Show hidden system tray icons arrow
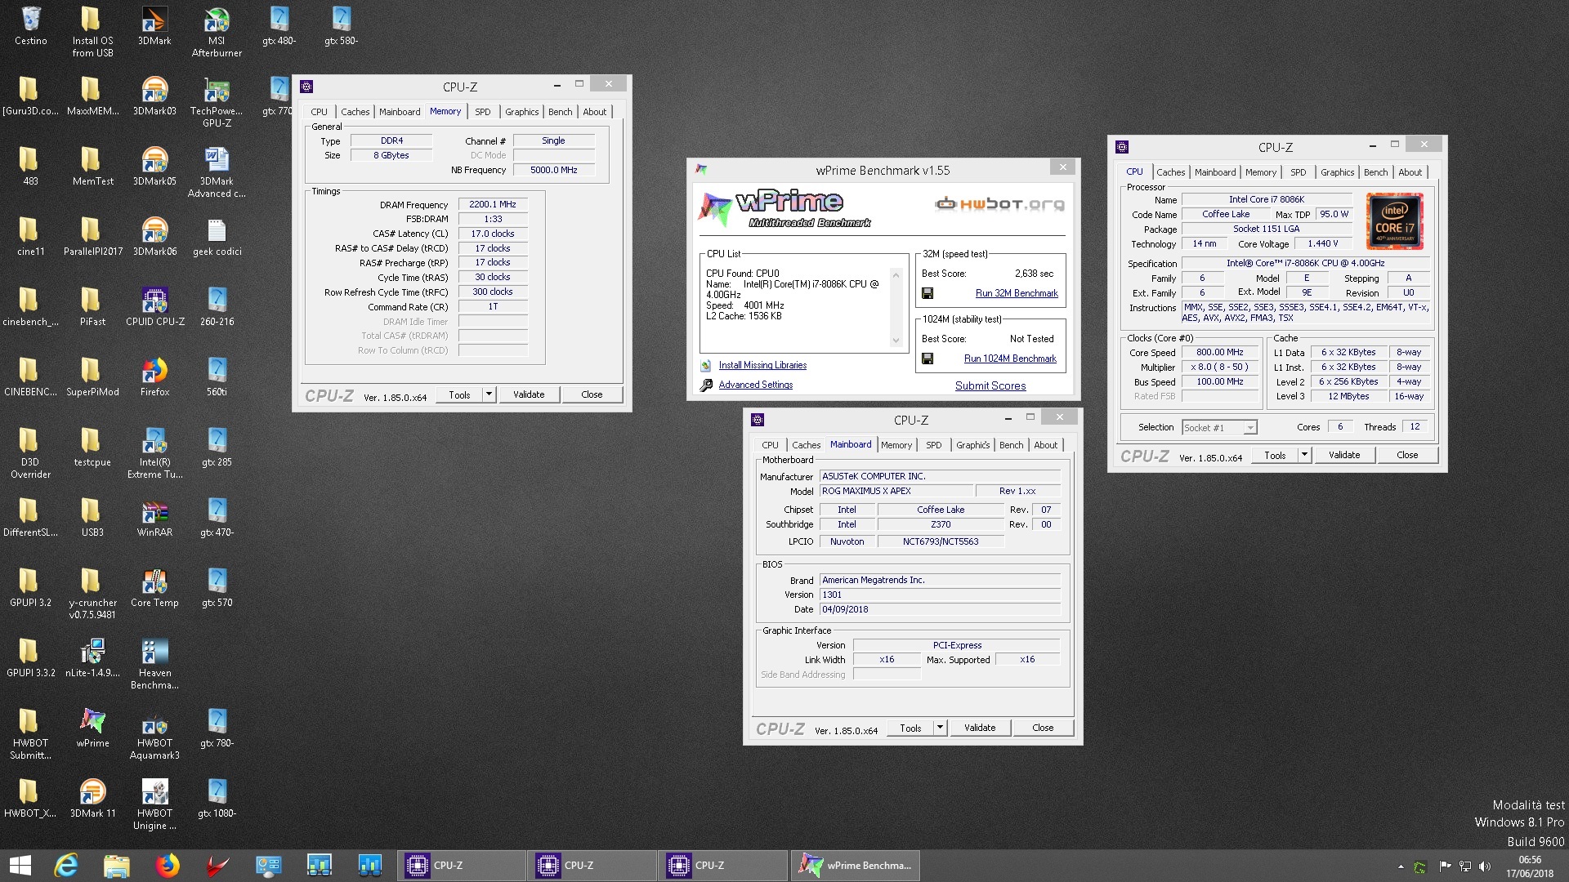The height and width of the screenshot is (882, 1569). pyautogui.click(x=1401, y=866)
